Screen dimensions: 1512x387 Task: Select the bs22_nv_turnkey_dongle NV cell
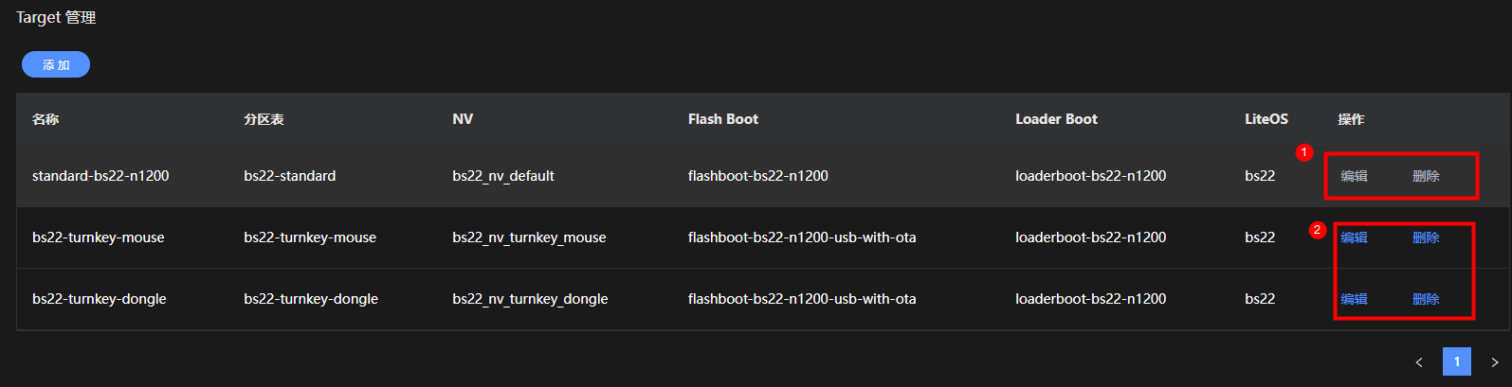[x=530, y=299]
